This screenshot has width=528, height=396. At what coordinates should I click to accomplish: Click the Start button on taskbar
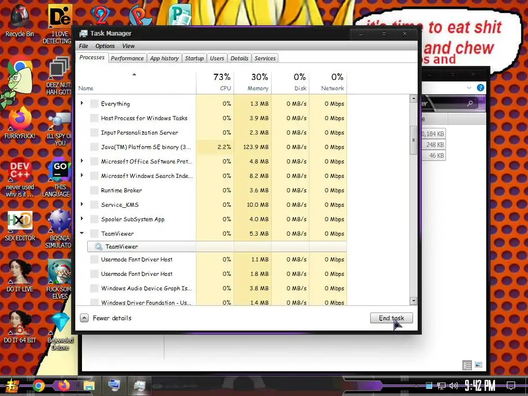(12, 386)
